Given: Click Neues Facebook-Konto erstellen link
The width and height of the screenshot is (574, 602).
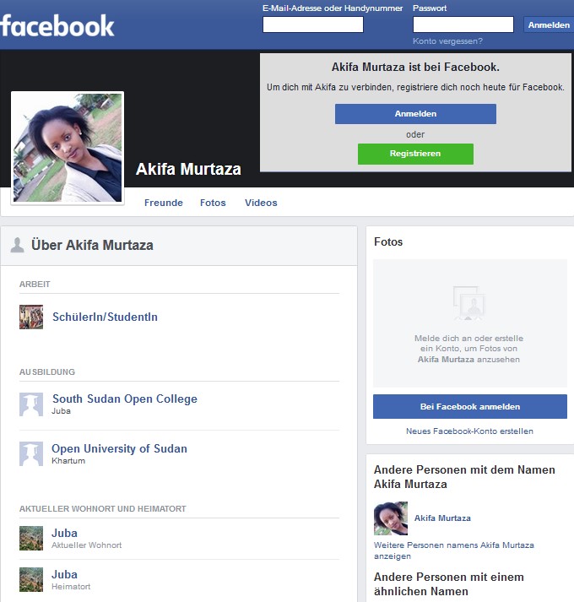Looking at the screenshot, I should pyautogui.click(x=469, y=431).
